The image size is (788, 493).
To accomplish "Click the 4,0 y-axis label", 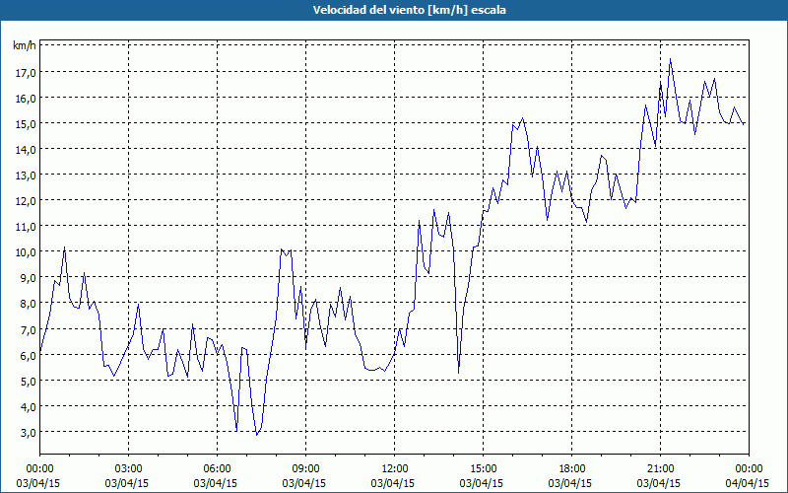I will [29, 407].
